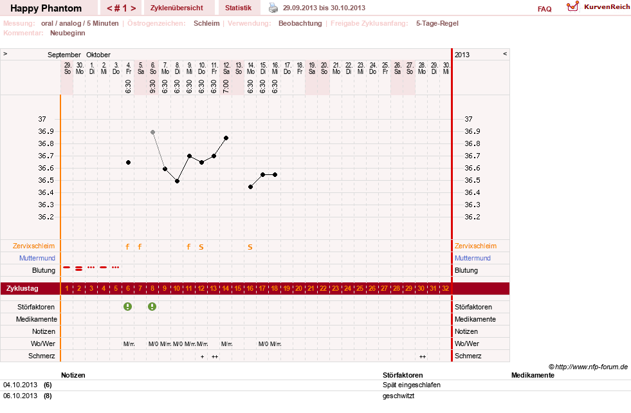The width and height of the screenshot is (631, 413).
Task: Go to next cycle with right arrow
Action: [133, 8]
